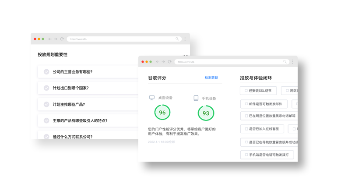Toggle check for 公司的主营业务有哪些?
This screenshot has width=341, height=184.
pyautogui.click(x=46, y=72)
